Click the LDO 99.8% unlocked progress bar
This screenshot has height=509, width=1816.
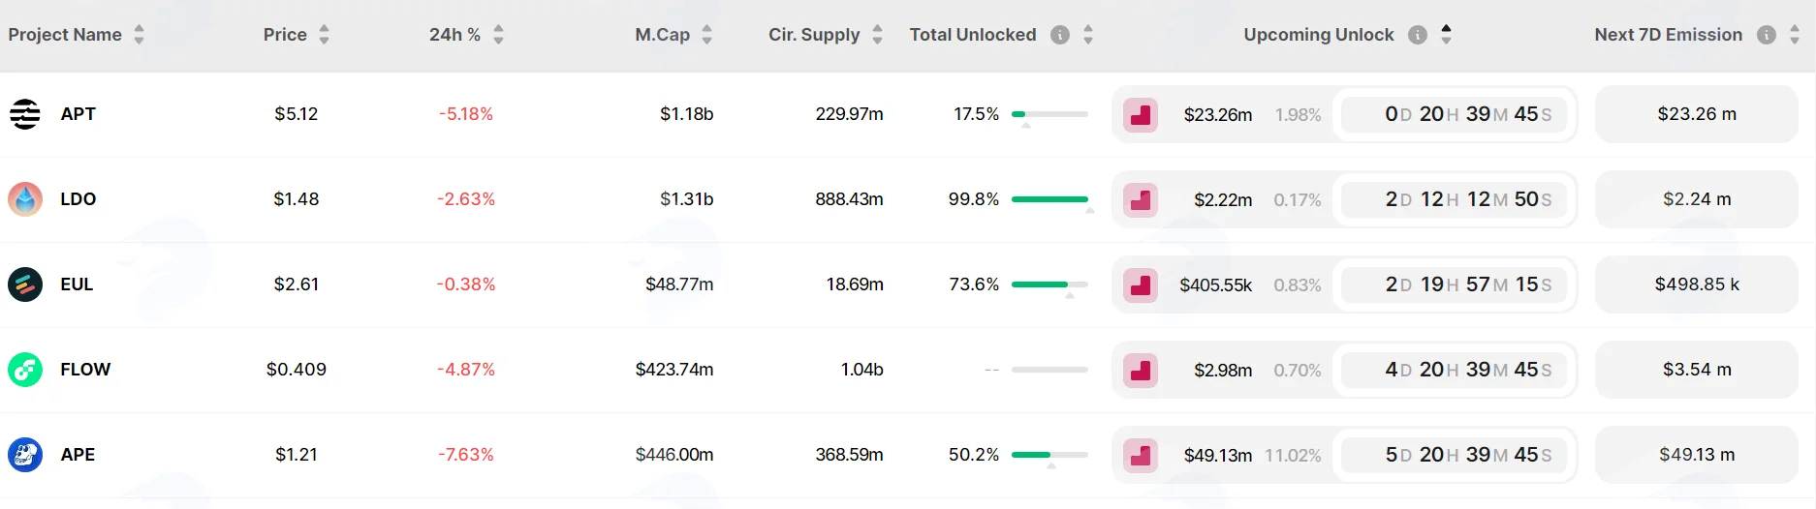[x=1049, y=199]
